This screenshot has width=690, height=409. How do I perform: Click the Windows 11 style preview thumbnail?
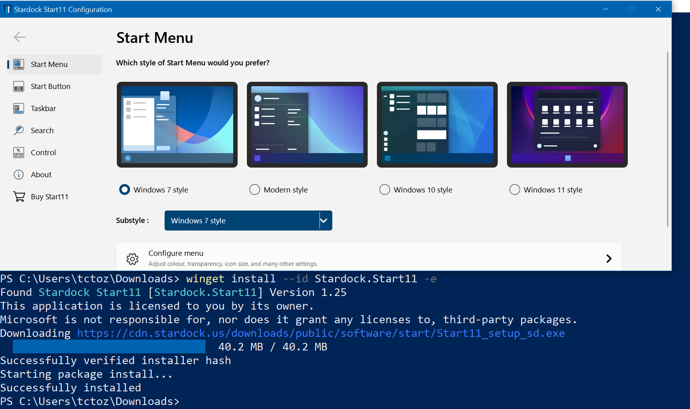(x=567, y=125)
